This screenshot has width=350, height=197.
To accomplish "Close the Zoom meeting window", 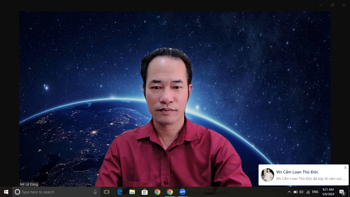I will (x=344, y=5).
